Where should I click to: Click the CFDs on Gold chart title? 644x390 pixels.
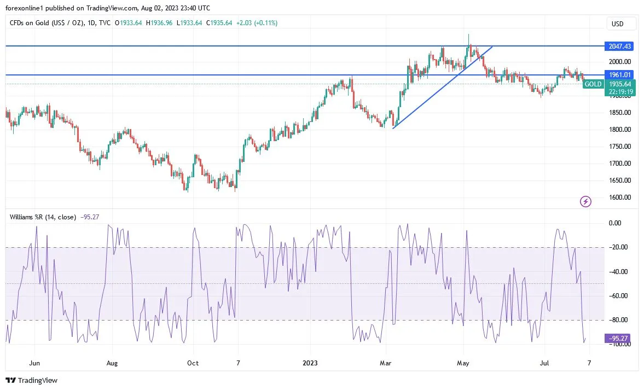click(47, 23)
